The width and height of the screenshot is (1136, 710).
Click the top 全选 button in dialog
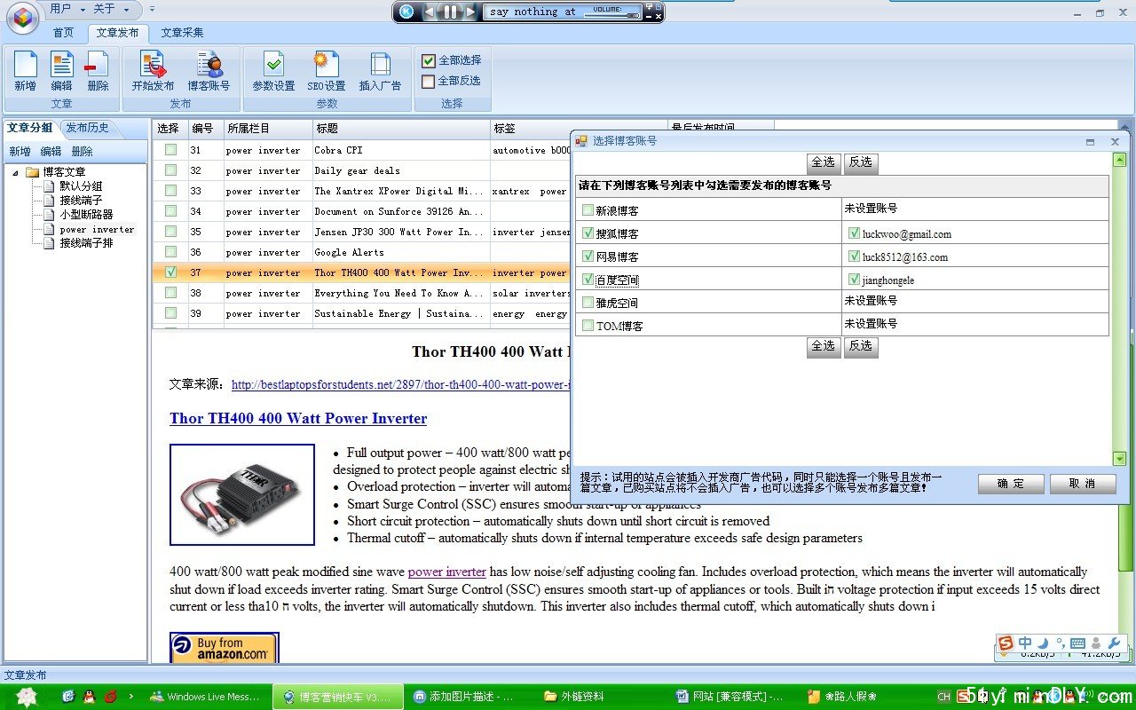(824, 162)
